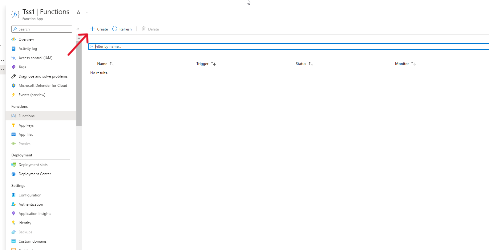The image size is (489, 250).
Task: Click the Events (preview) lightning icon
Action: (x=14, y=95)
